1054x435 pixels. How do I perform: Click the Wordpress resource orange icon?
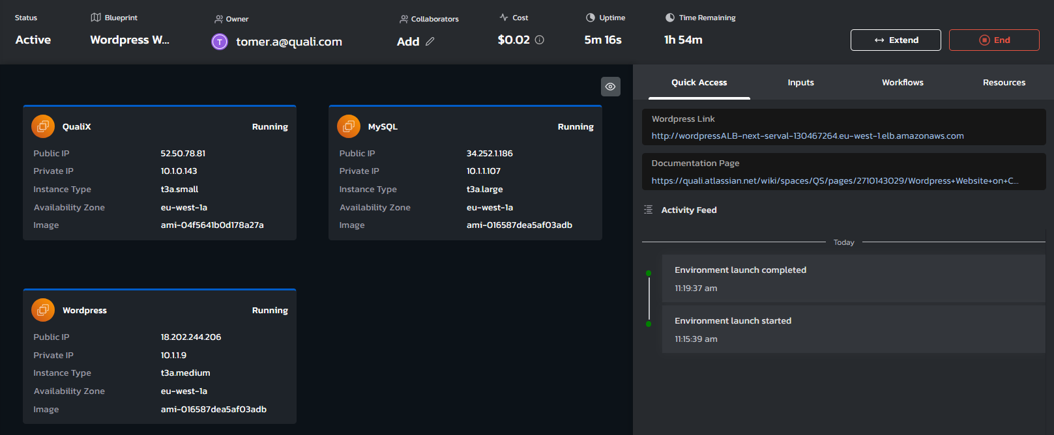click(x=43, y=310)
